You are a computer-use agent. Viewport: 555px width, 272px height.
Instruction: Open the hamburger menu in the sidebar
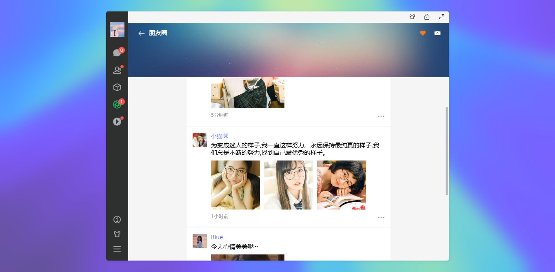117,249
